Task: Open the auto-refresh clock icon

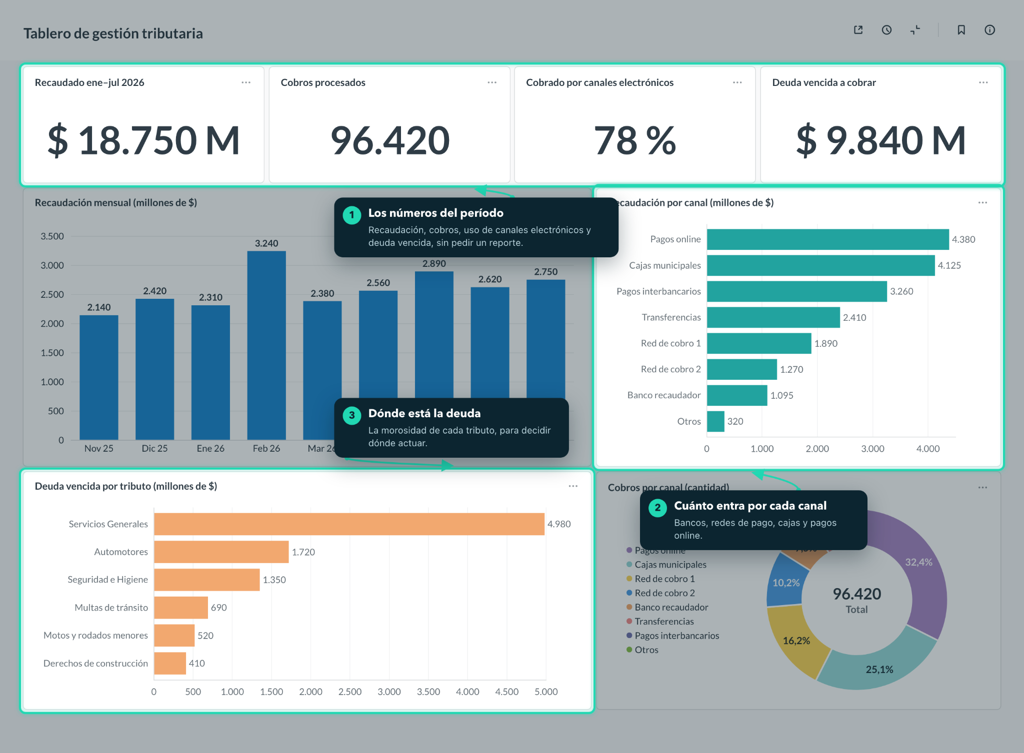Action: tap(886, 30)
